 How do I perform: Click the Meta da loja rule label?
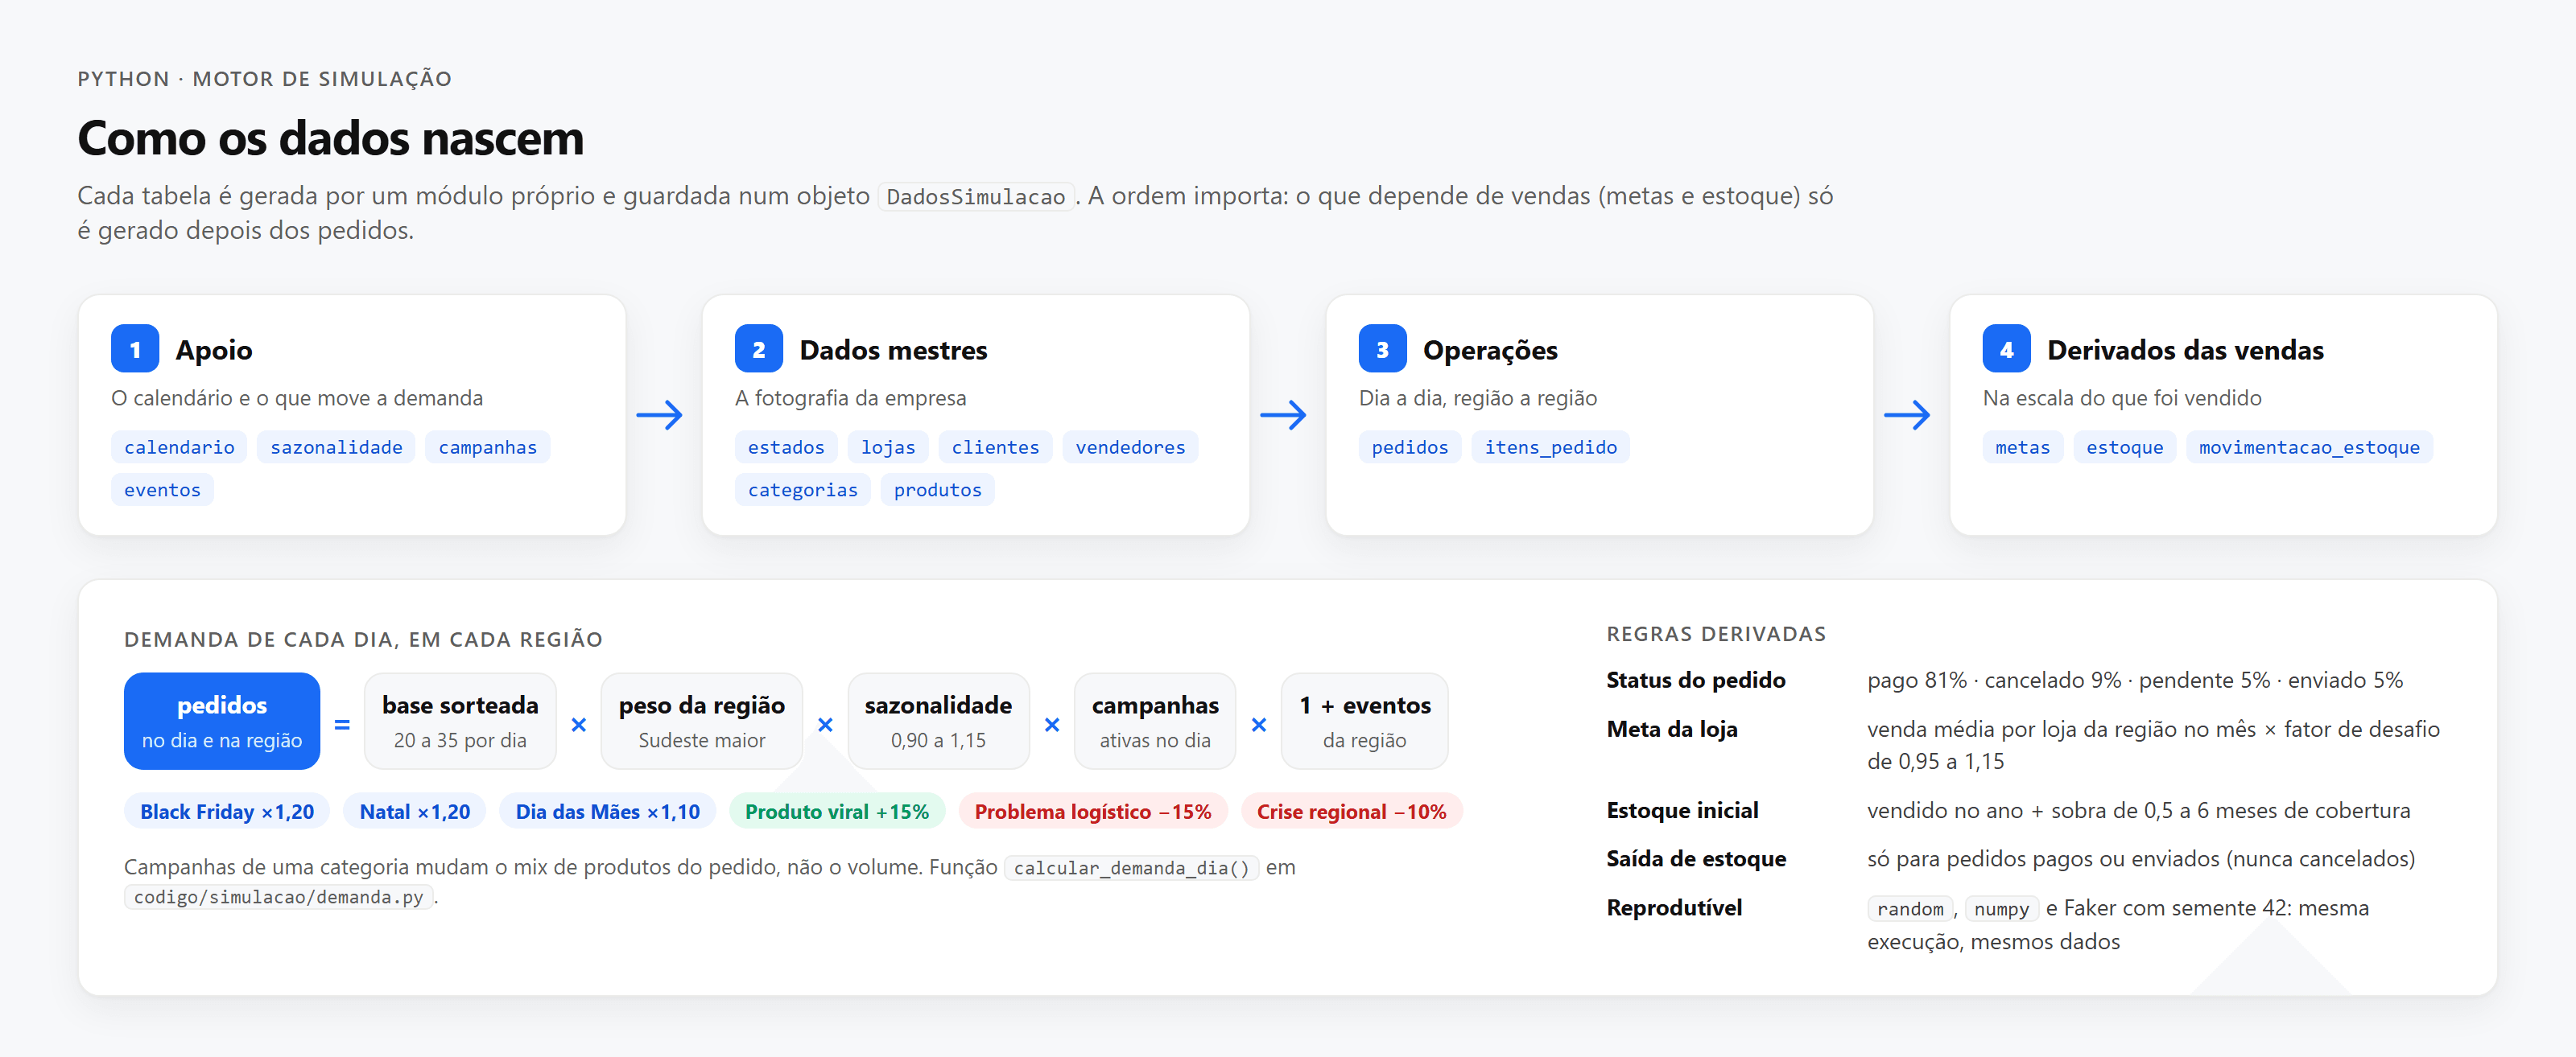(1672, 730)
